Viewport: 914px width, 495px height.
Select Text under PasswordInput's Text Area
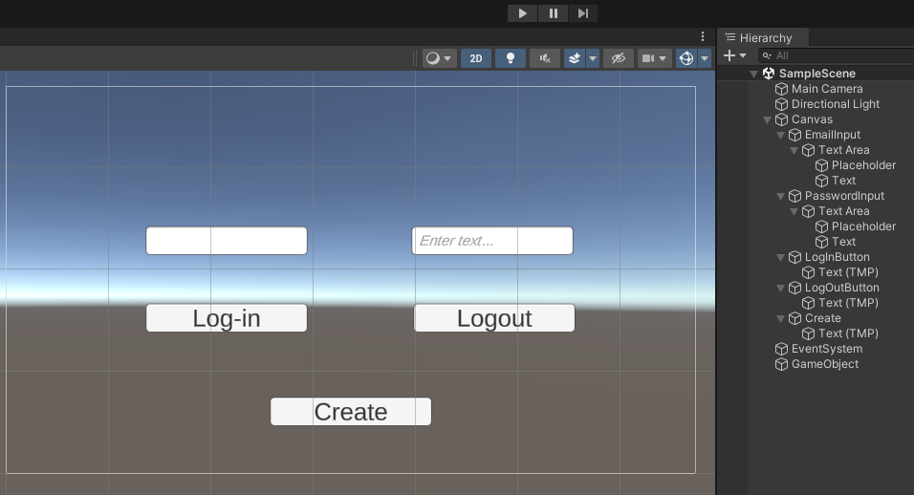(x=843, y=242)
